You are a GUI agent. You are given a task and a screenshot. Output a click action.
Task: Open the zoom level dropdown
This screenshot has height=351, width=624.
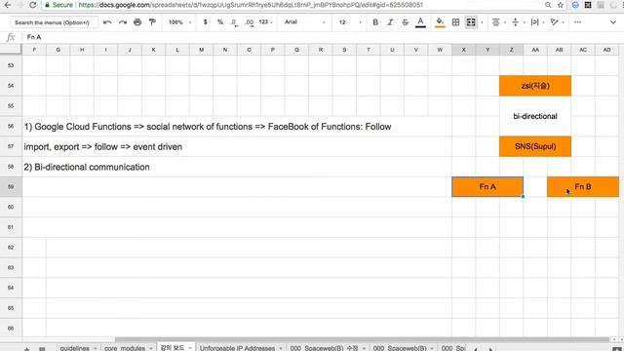click(x=179, y=22)
